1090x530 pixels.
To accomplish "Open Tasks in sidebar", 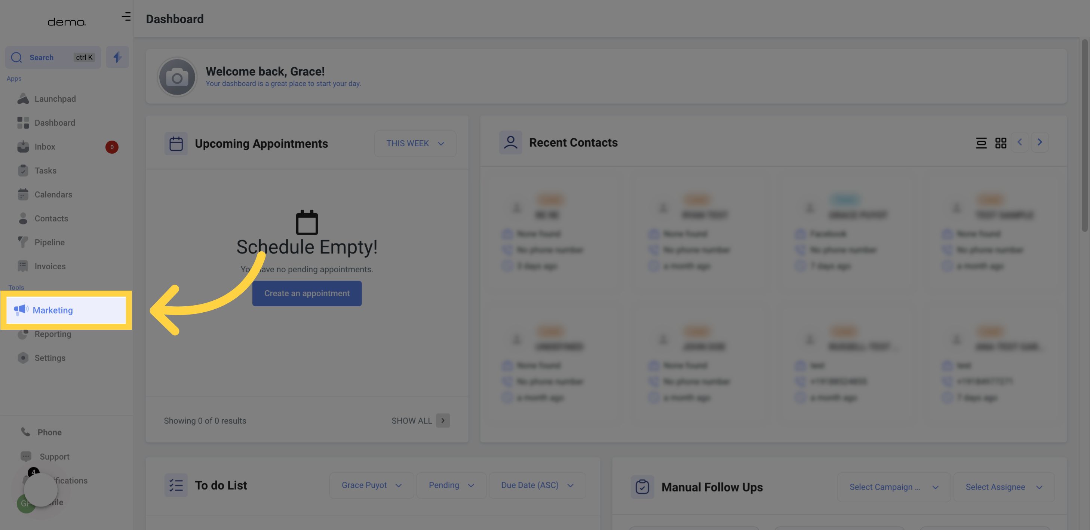I will point(45,171).
